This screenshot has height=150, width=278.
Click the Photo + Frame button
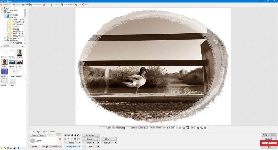(x=38, y=135)
